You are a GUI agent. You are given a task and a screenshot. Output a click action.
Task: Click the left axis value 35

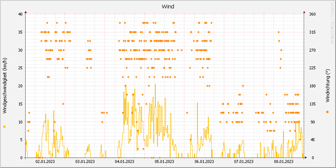20,32
